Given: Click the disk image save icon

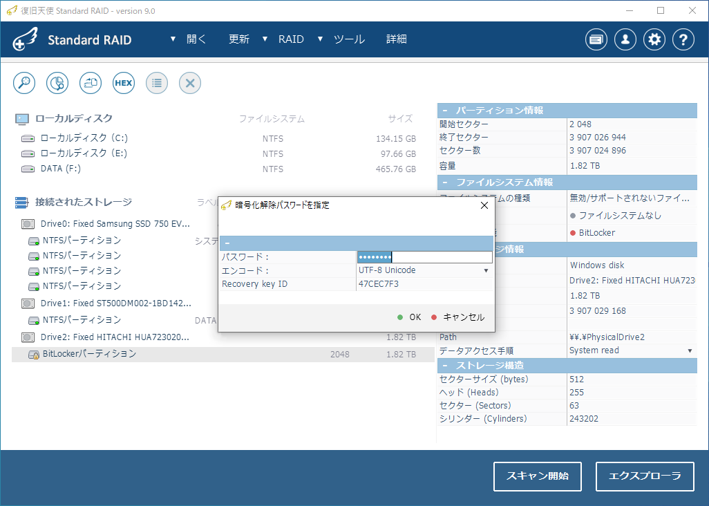Looking at the screenshot, I should click(91, 83).
